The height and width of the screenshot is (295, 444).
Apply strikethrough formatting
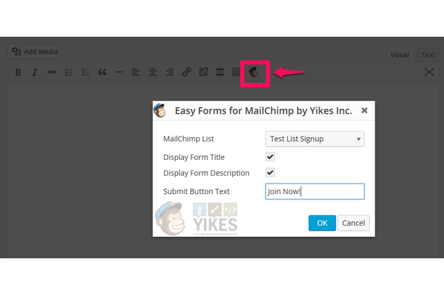pos(51,72)
